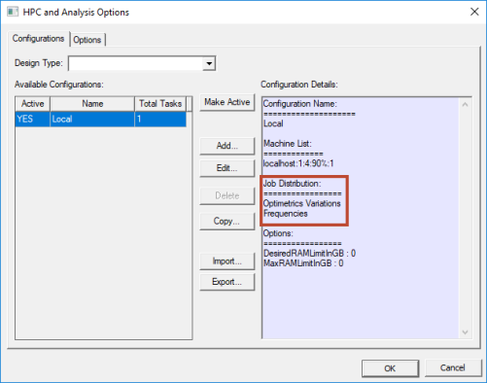Dismiss the dialog with Cancel
The width and height of the screenshot is (487, 383).
point(453,367)
